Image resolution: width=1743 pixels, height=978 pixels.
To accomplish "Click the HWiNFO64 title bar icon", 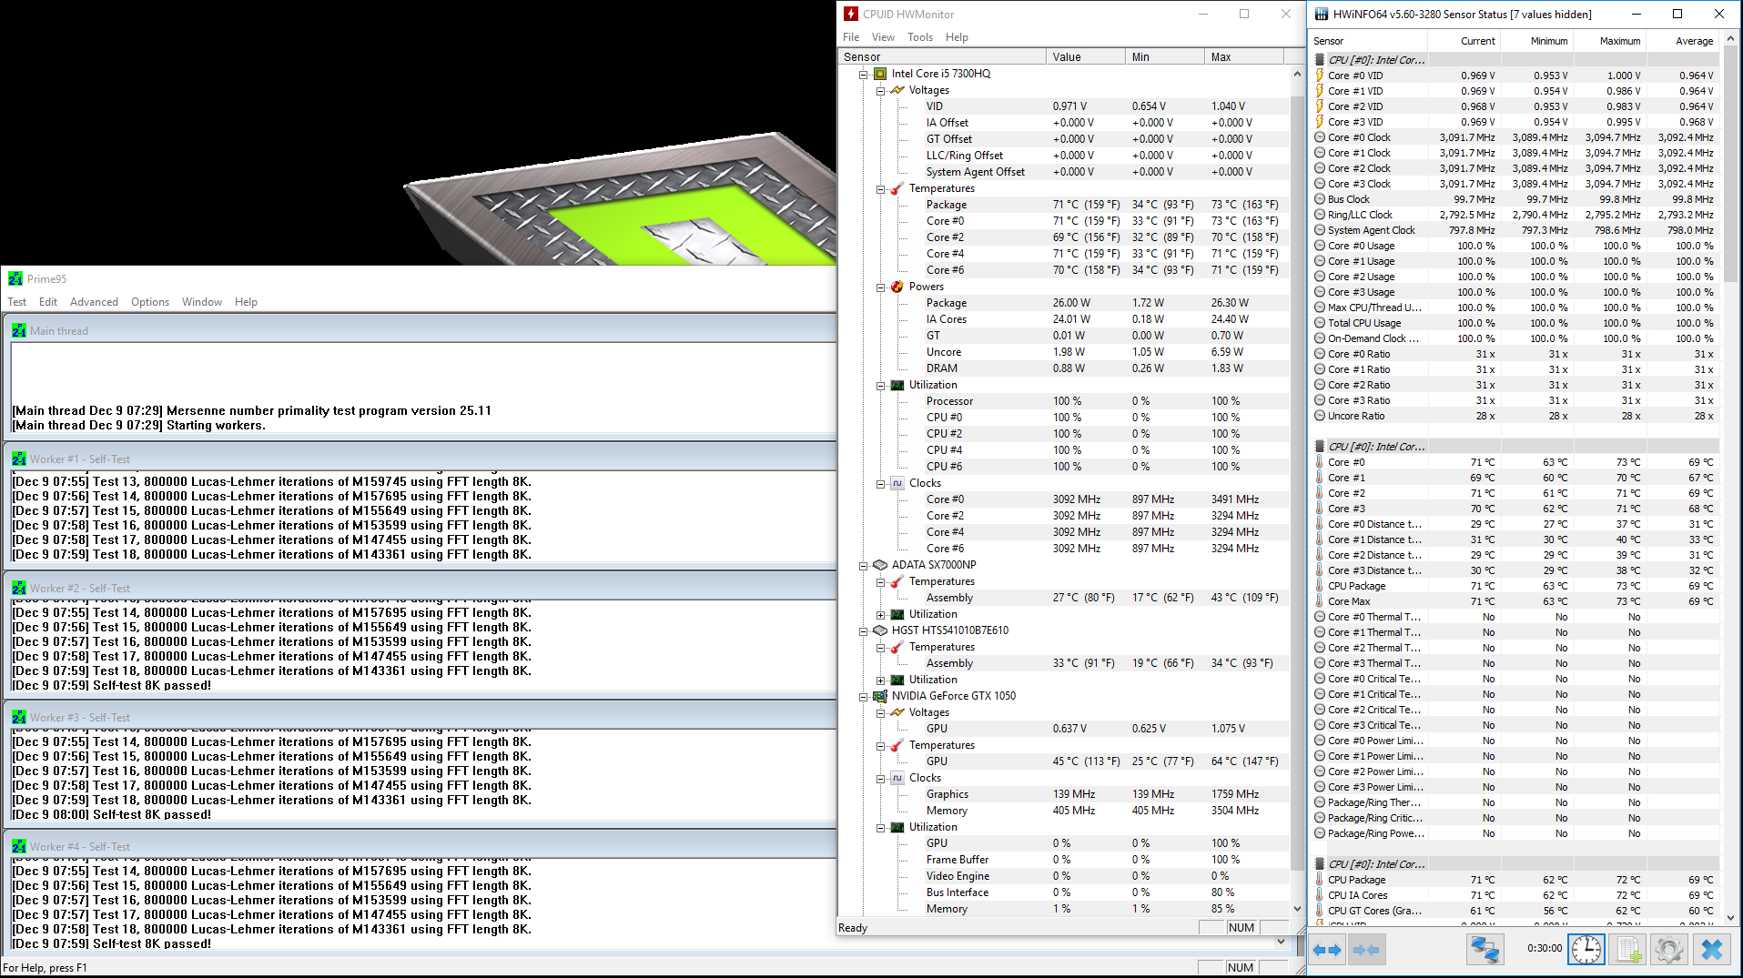I will pos(1322,14).
